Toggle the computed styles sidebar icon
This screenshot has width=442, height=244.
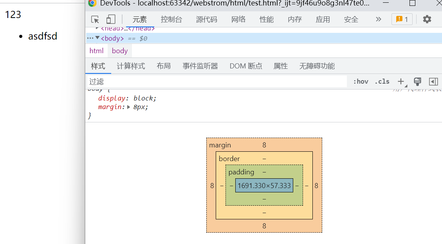click(x=433, y=81)
